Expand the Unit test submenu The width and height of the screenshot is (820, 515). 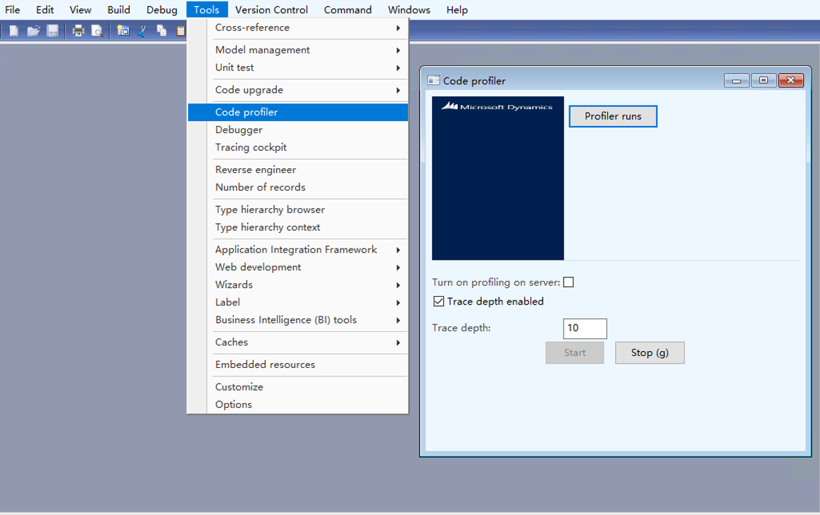297,68
